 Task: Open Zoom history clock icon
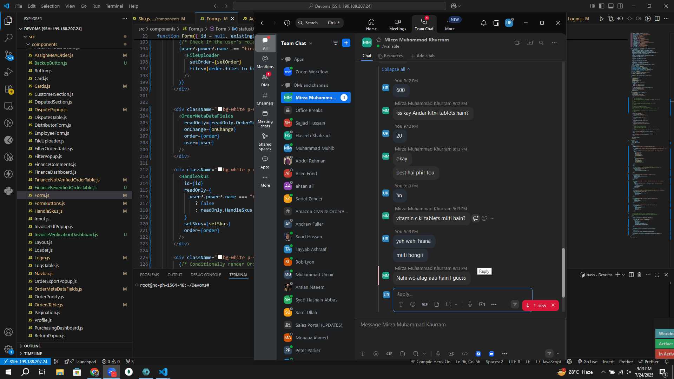point(287,23)
